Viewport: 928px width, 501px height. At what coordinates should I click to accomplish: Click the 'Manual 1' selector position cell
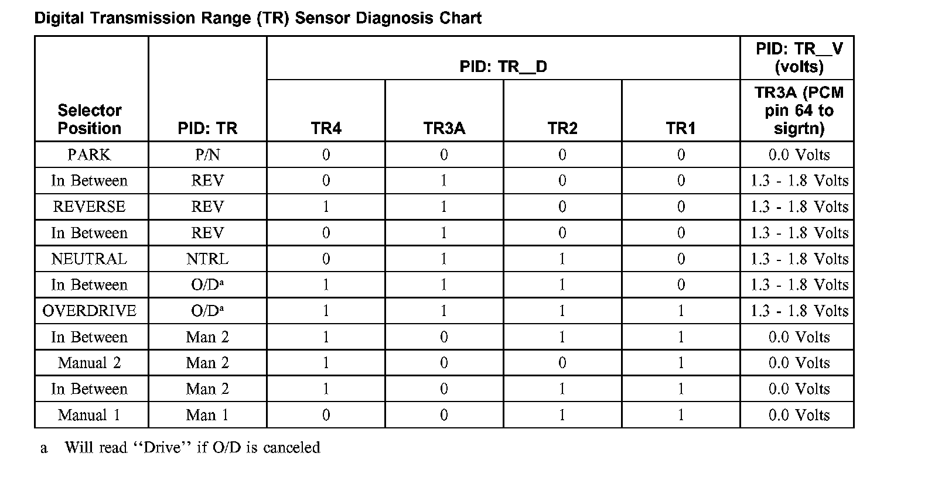click(90, 415)
